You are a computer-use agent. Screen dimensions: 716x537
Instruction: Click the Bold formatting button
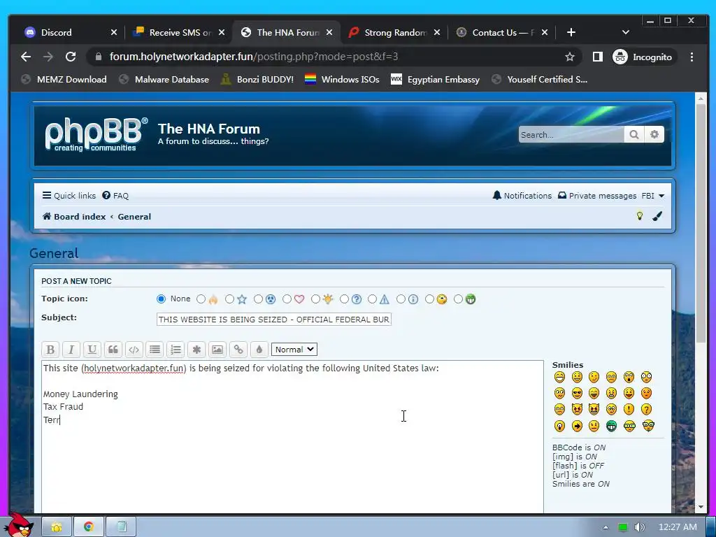tap(50, 350)
